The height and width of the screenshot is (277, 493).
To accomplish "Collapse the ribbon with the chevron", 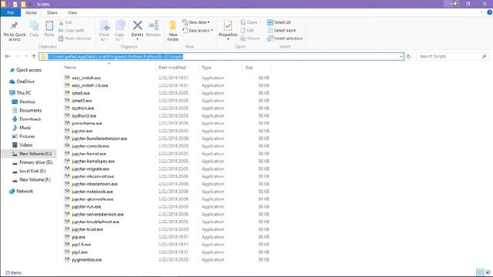I will (x=481, y=12).
